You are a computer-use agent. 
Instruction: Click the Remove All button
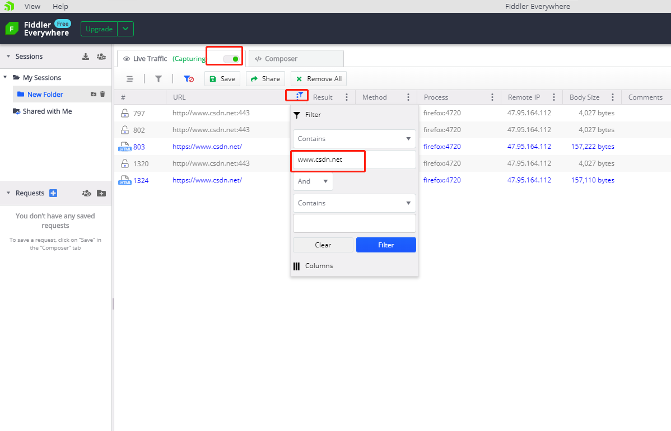(319, 79)
